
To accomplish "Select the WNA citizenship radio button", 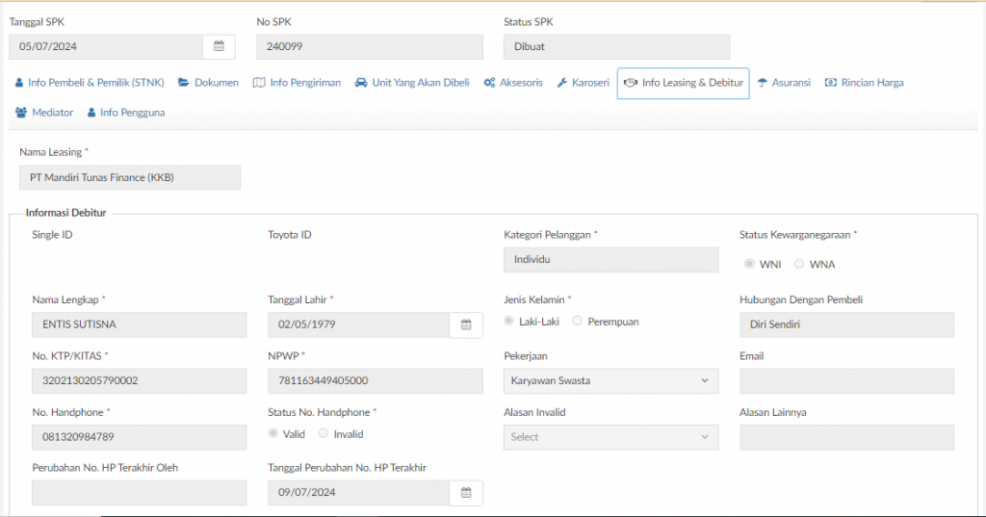I will [798, 264].
